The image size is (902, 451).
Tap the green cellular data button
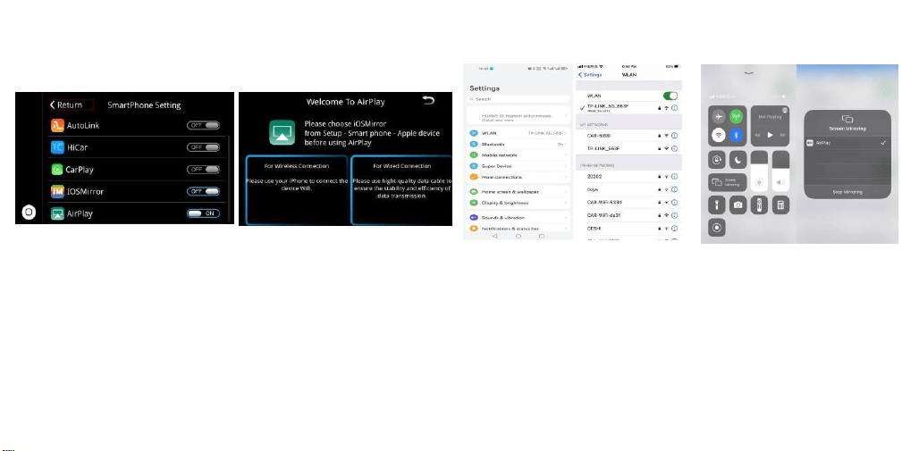[737, 117]
